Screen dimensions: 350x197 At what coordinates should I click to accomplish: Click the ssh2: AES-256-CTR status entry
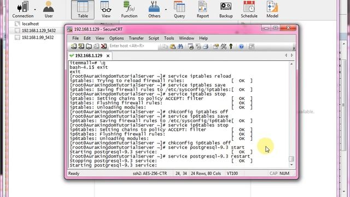coord(150,173)
